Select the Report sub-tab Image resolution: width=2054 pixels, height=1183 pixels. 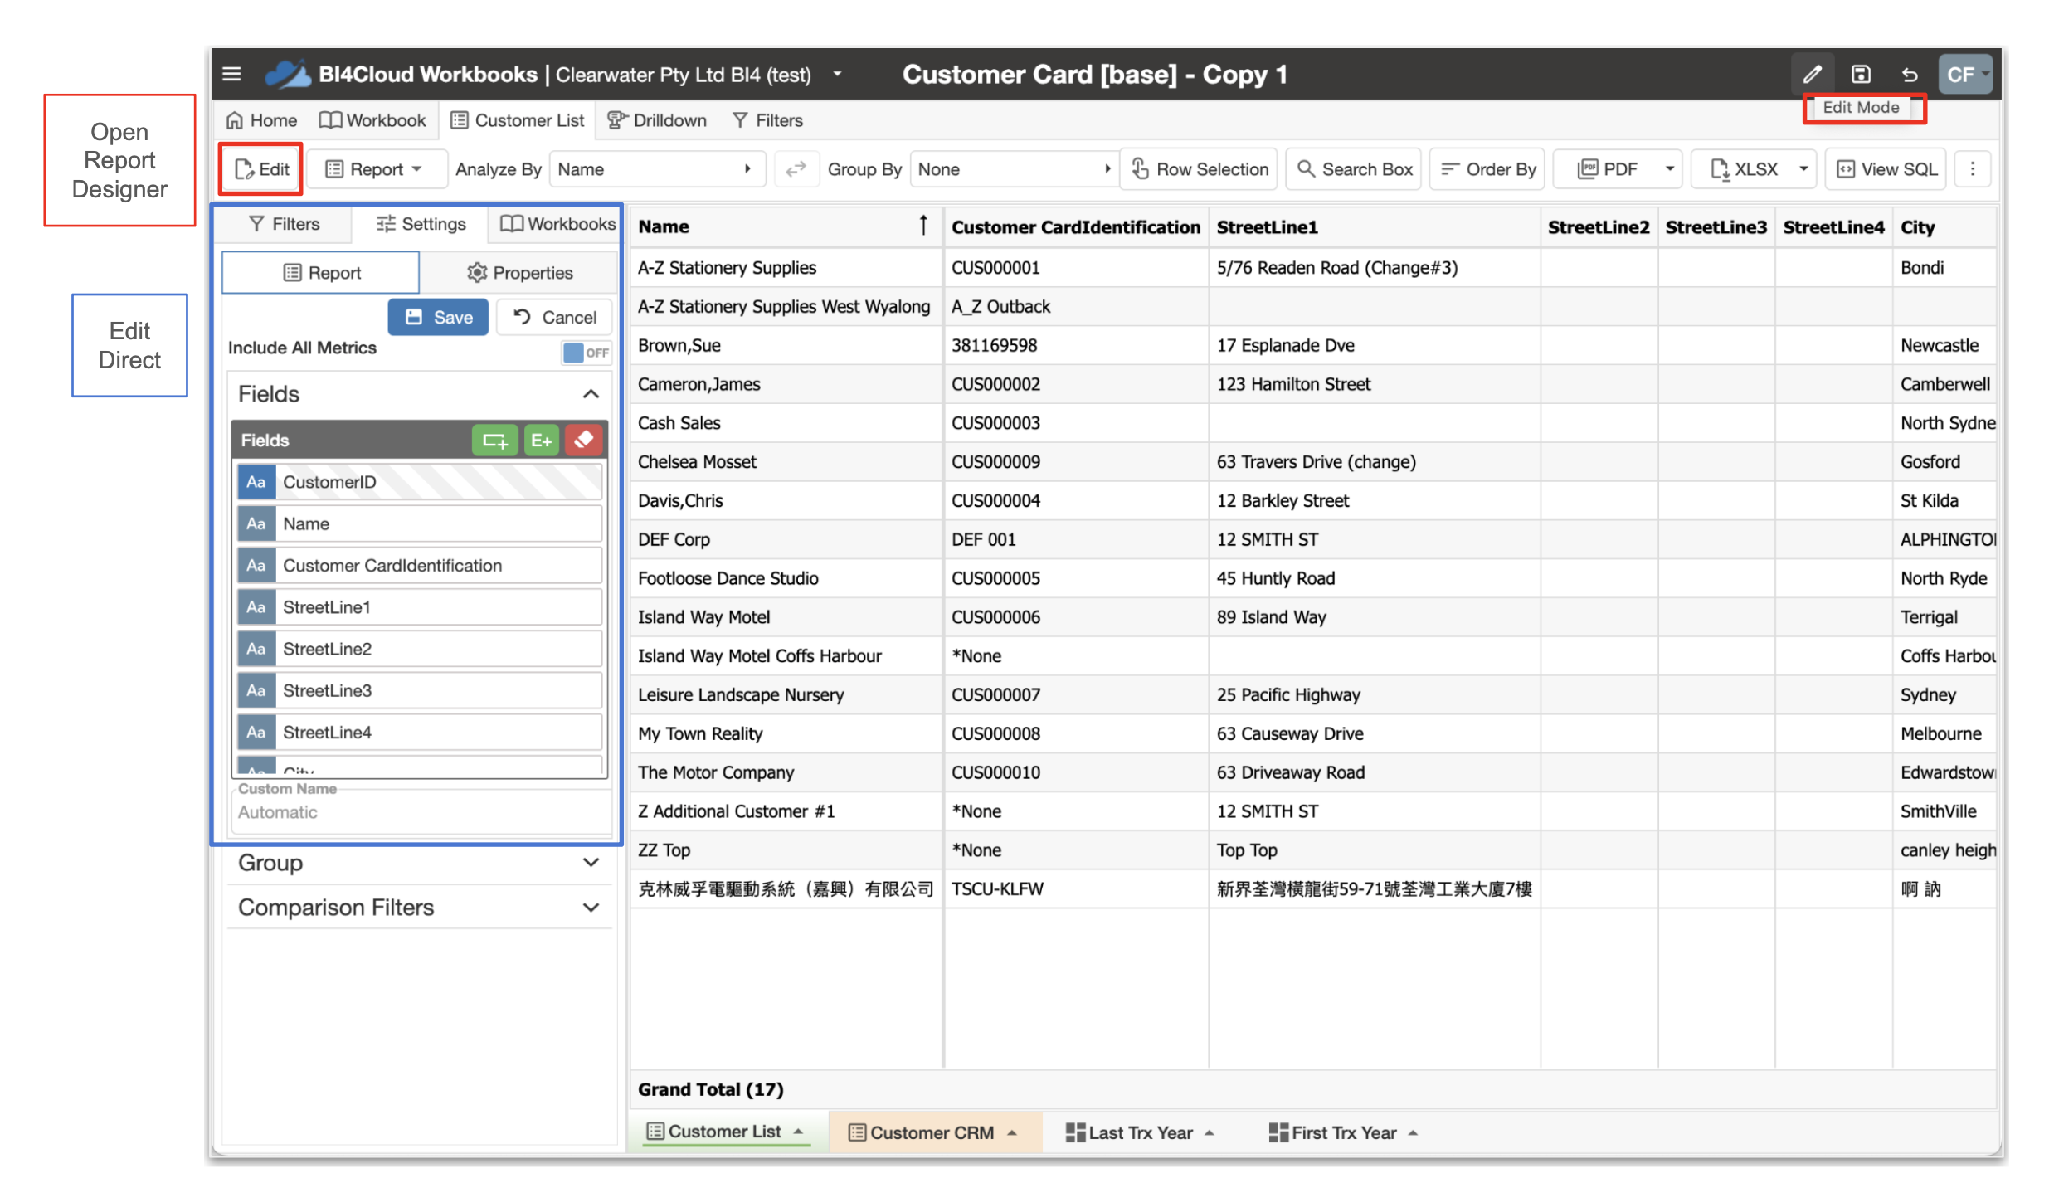(x=321, y=273)
